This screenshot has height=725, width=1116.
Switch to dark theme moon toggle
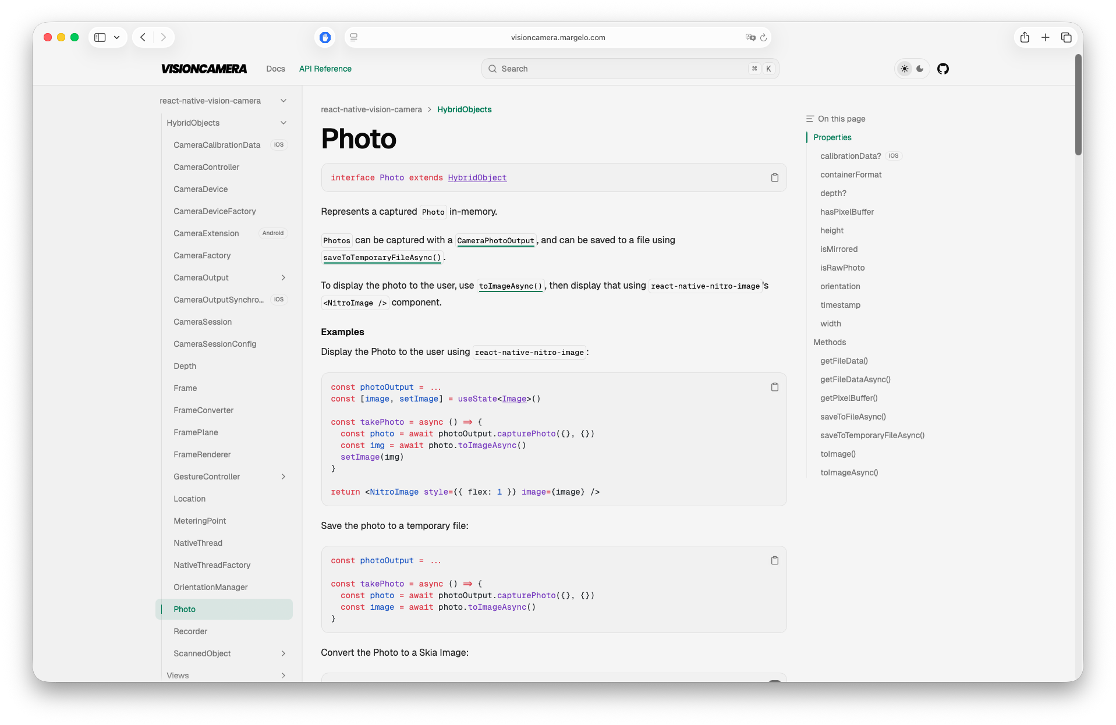(920, 69)
